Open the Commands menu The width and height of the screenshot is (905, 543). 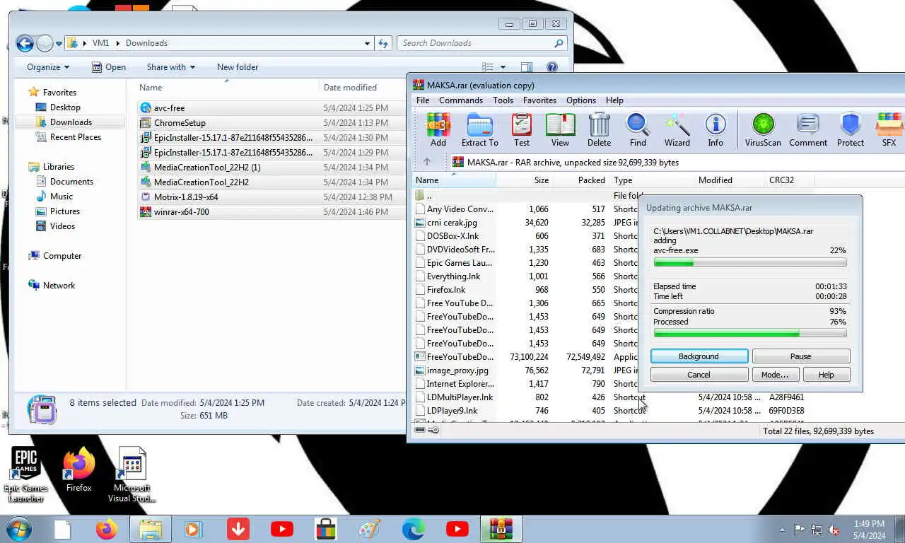[x=461, y=100]
